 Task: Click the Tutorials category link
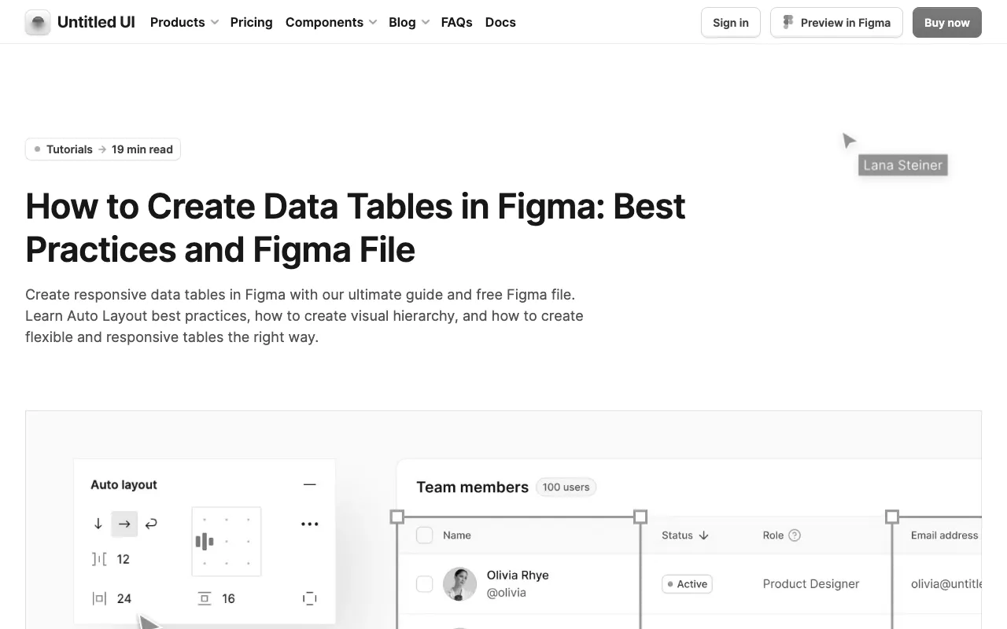pos(69,149)
